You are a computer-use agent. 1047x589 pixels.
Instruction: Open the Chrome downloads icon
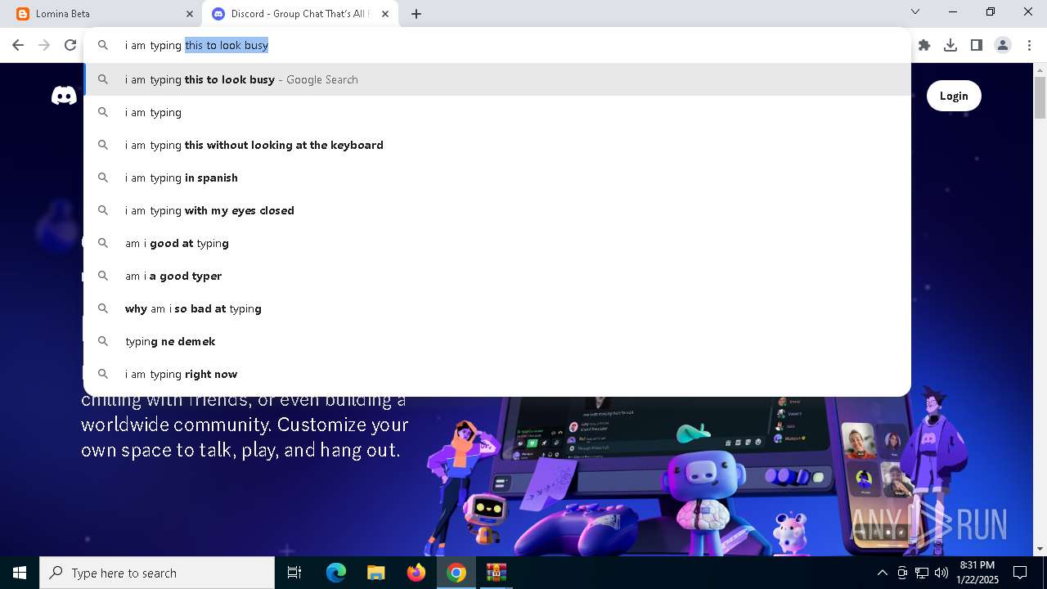pyautogui.click(x=950, y=45)
